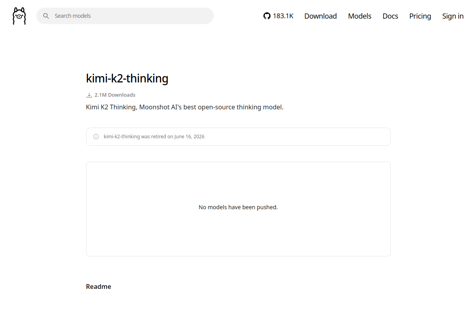
Task: Click the No models have been pushed message
Action: (x=238, y=207)
